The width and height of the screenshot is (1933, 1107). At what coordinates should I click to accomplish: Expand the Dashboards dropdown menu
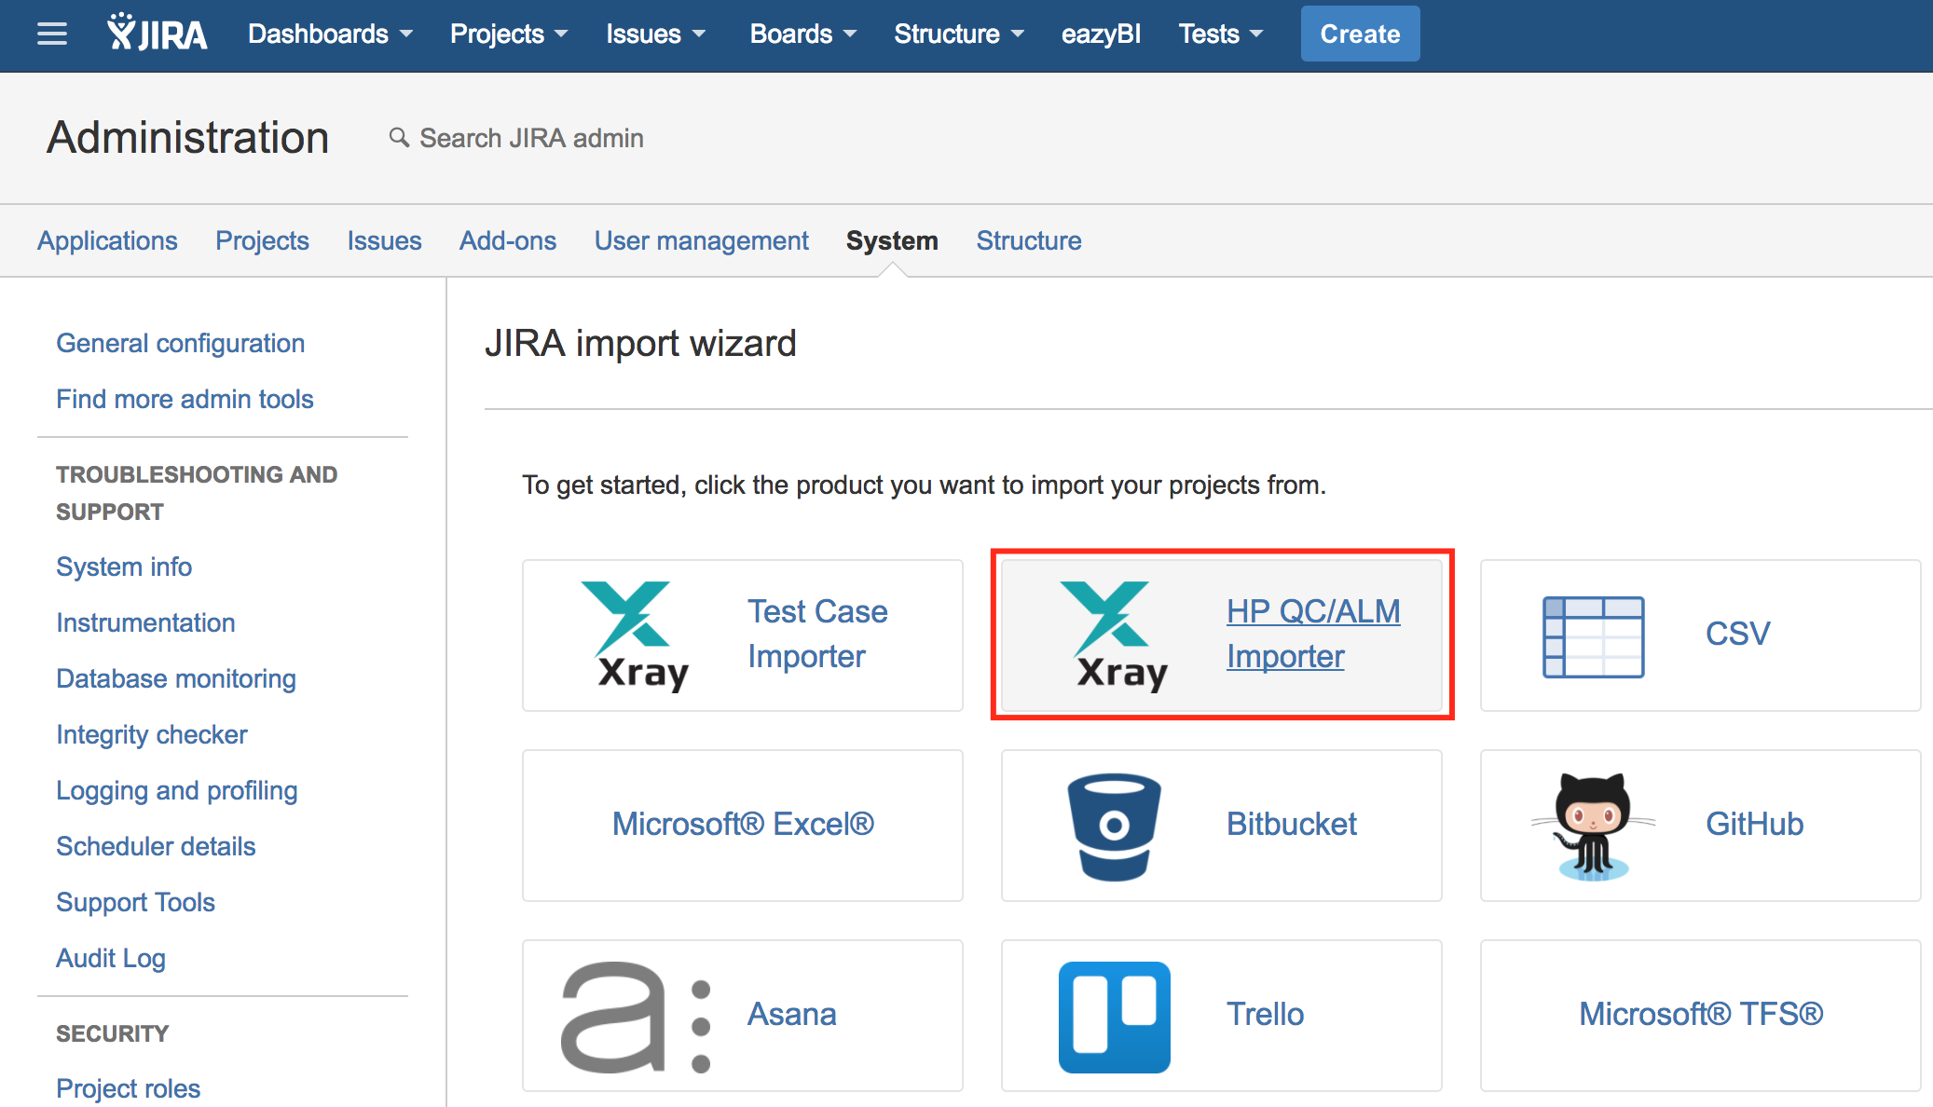click(x=330, y=34)
